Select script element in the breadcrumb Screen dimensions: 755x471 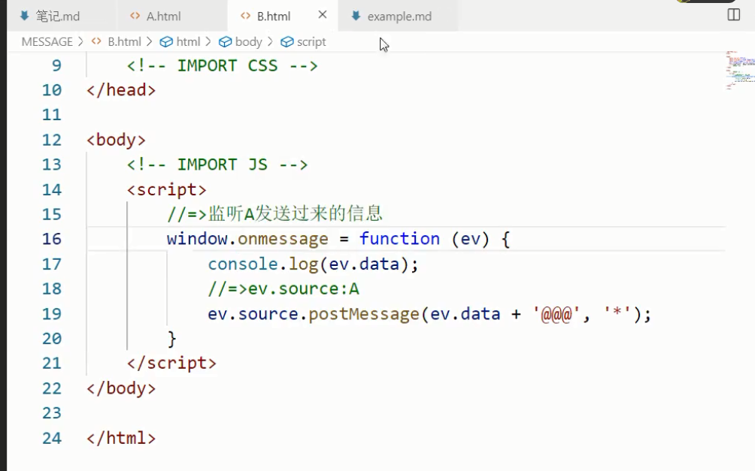[311, 42]
